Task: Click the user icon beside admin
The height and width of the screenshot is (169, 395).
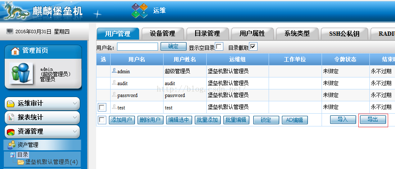Action: pos(114,71)
